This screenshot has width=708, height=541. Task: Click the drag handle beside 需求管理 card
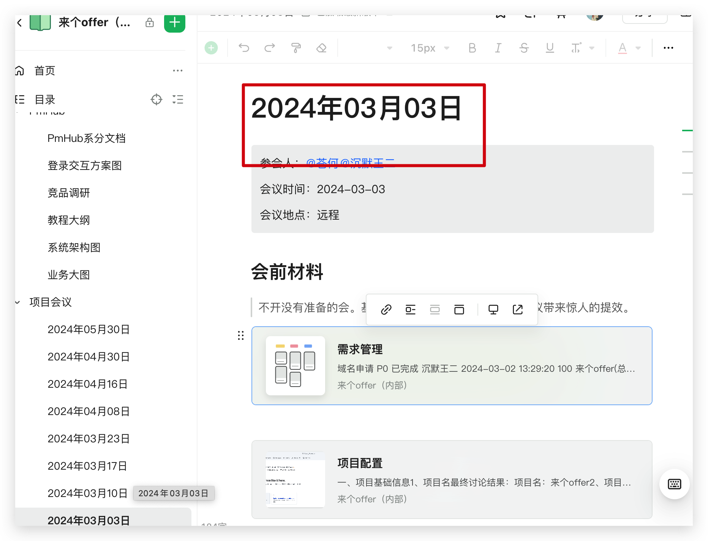(241, 335)
